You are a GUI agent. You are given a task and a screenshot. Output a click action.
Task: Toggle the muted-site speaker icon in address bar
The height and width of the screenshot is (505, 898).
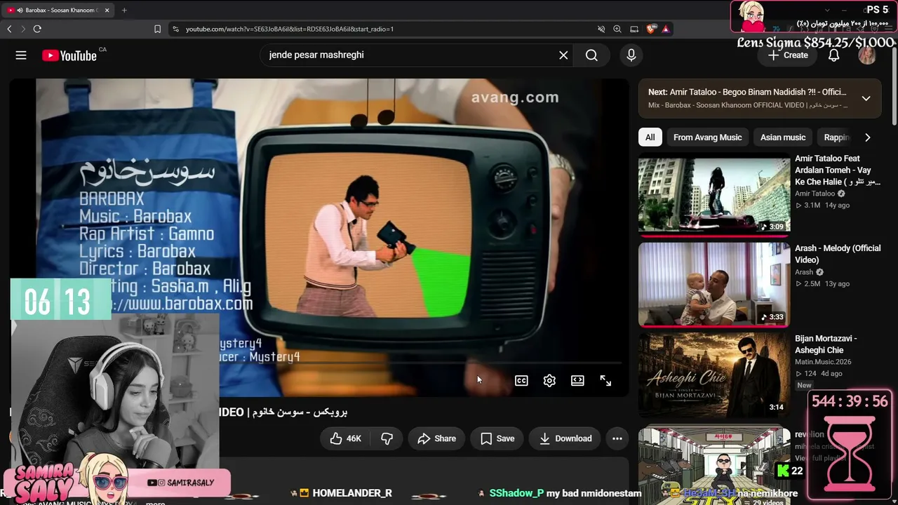coord(601,29)
